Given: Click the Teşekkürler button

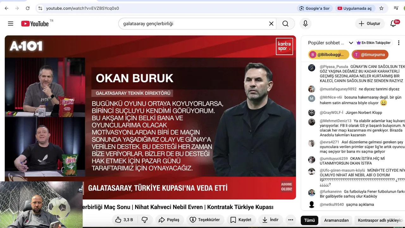Looking at the screenshot, I should [x=205, y=220].
